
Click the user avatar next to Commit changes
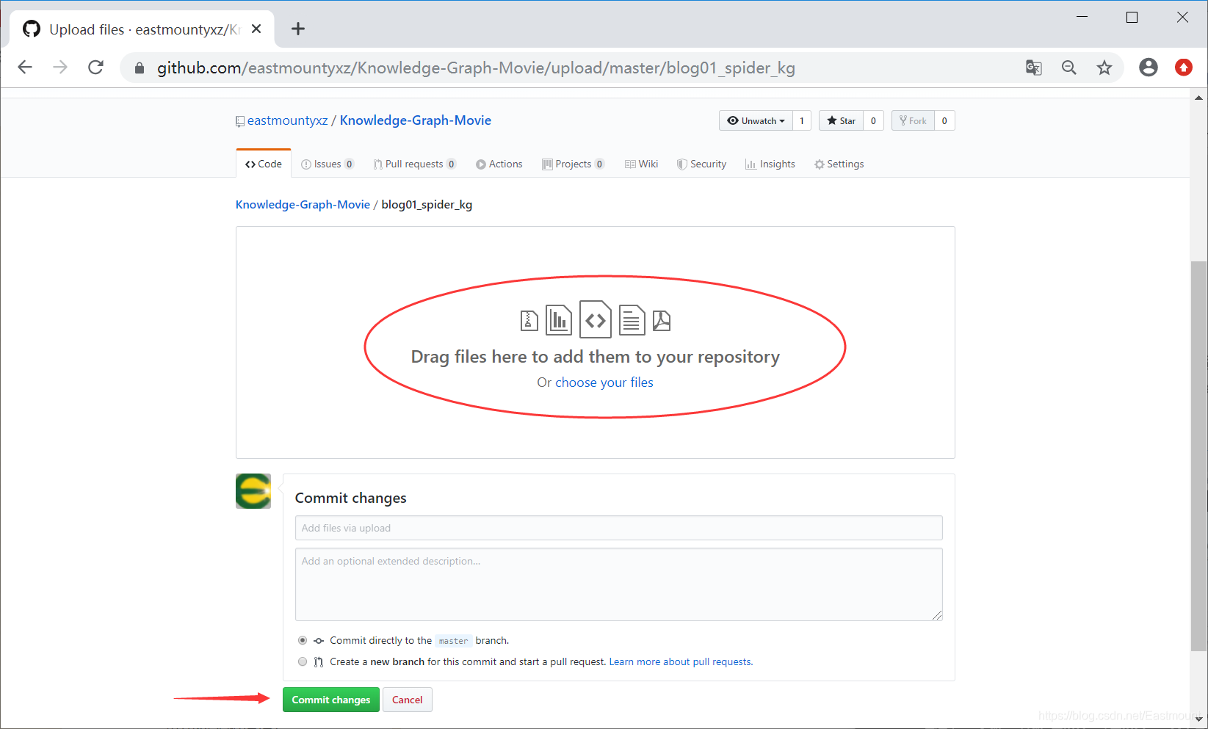253,491
